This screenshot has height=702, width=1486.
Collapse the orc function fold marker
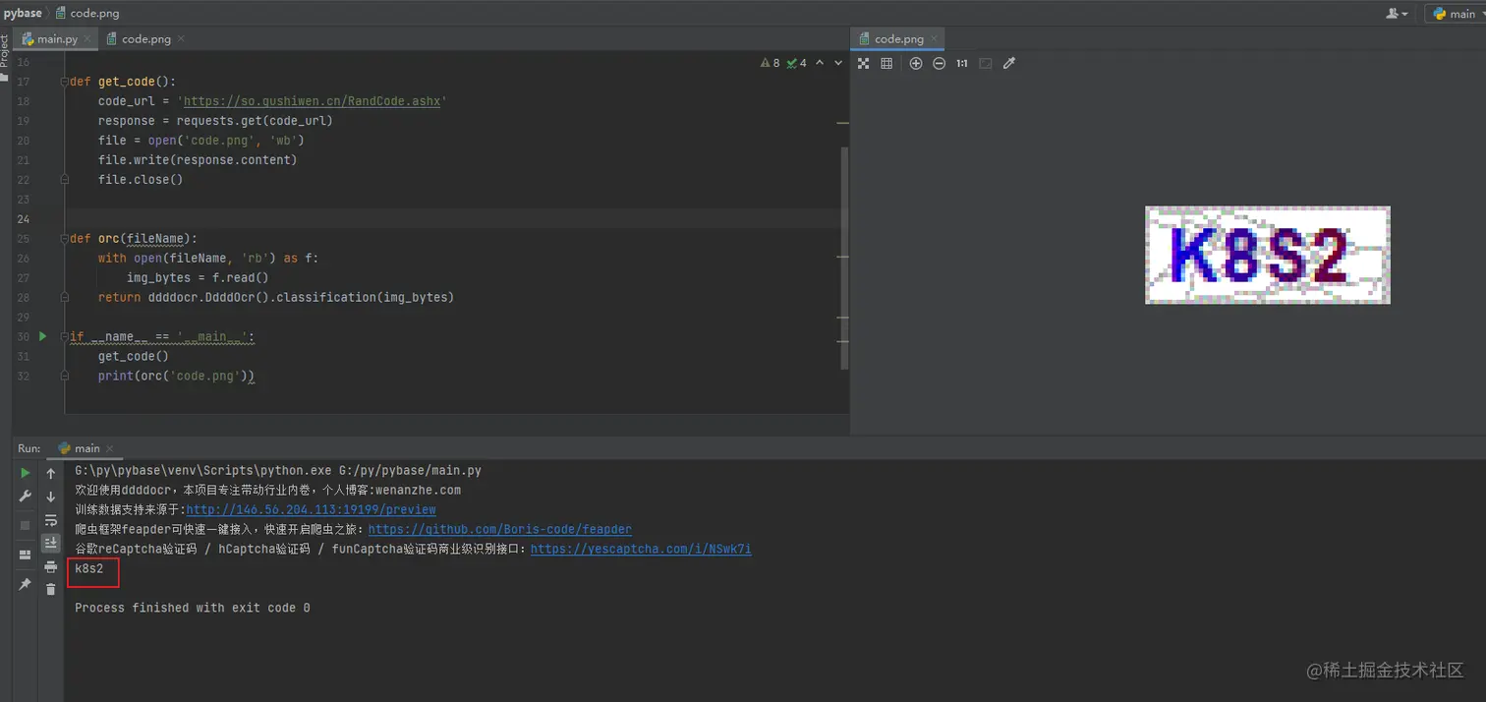tap(65, 239)
